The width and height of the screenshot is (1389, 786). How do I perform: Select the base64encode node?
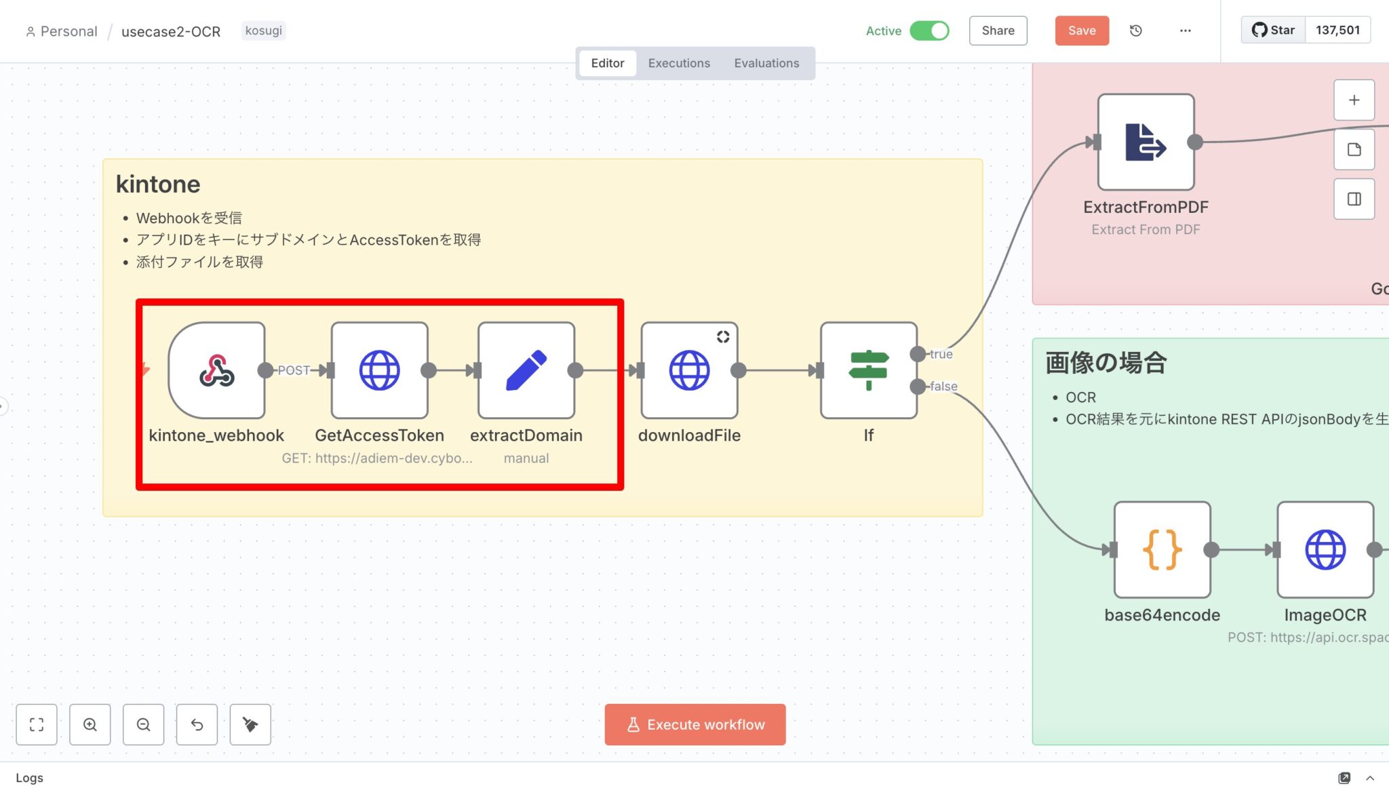[x=1161, y=549]
